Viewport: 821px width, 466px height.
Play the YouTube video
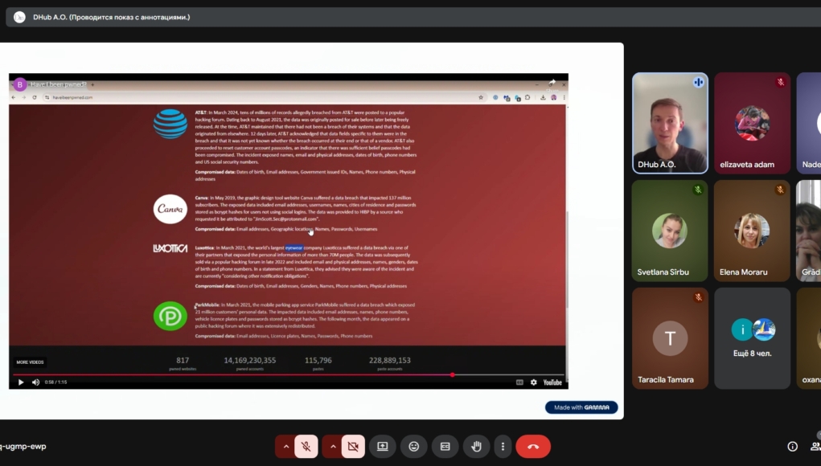click(21, 382)
